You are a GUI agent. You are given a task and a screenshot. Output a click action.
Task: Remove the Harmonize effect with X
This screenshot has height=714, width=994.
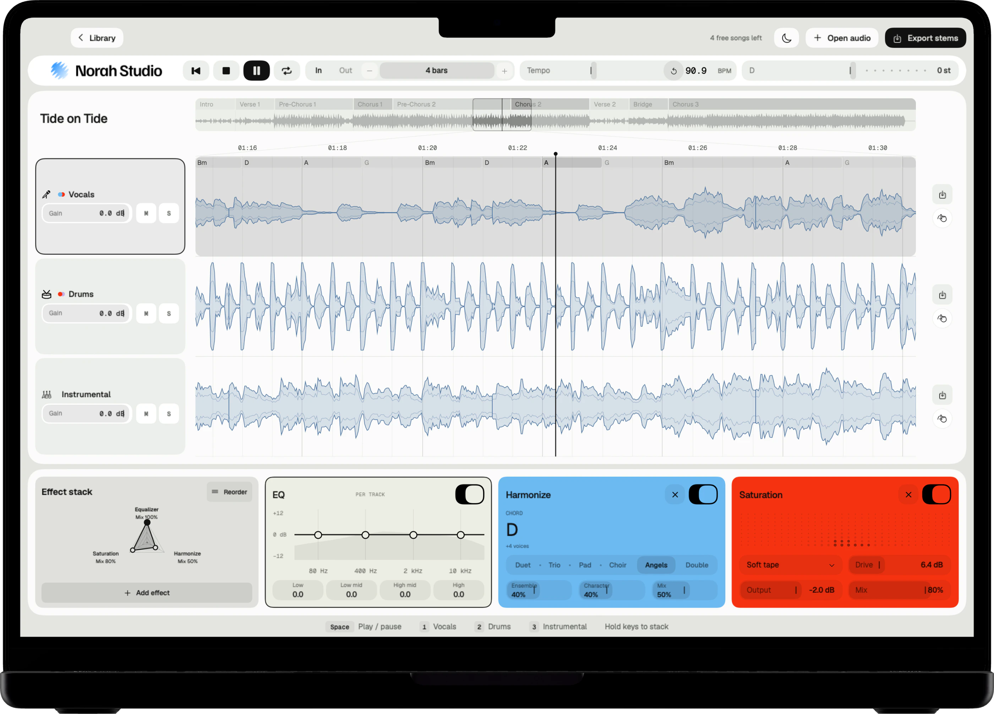[x=675, y=495]
